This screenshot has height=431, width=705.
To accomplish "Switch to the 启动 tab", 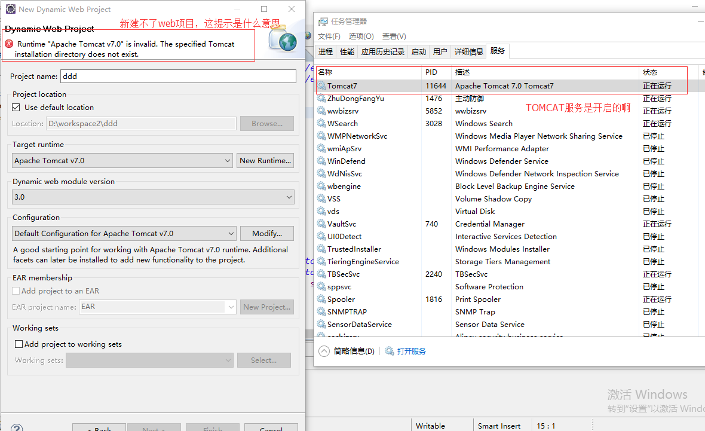I will pos(419,52).
